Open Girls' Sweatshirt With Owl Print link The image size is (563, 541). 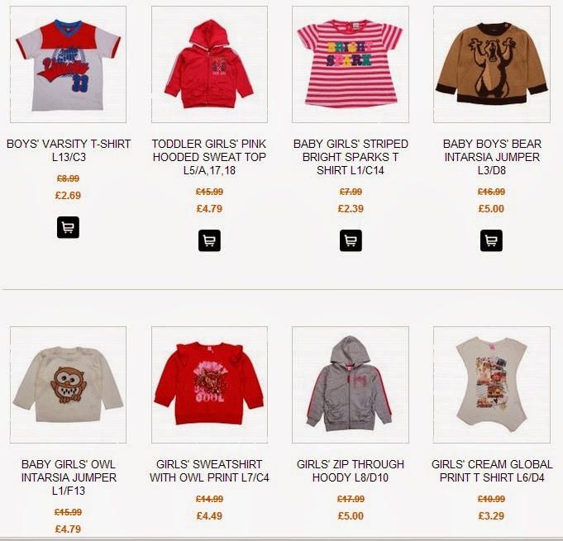tap(209, 471)
